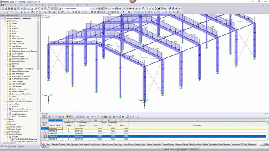Image resolution: width=269 pixels, height=151 pixels.
Task: Select Line Hinges in the navigator tree
Action: pos(16,46)
